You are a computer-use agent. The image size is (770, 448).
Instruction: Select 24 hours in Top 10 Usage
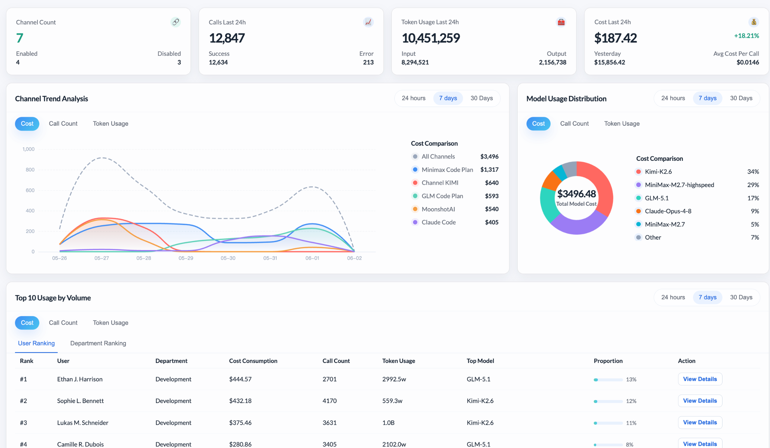(673, 297)
